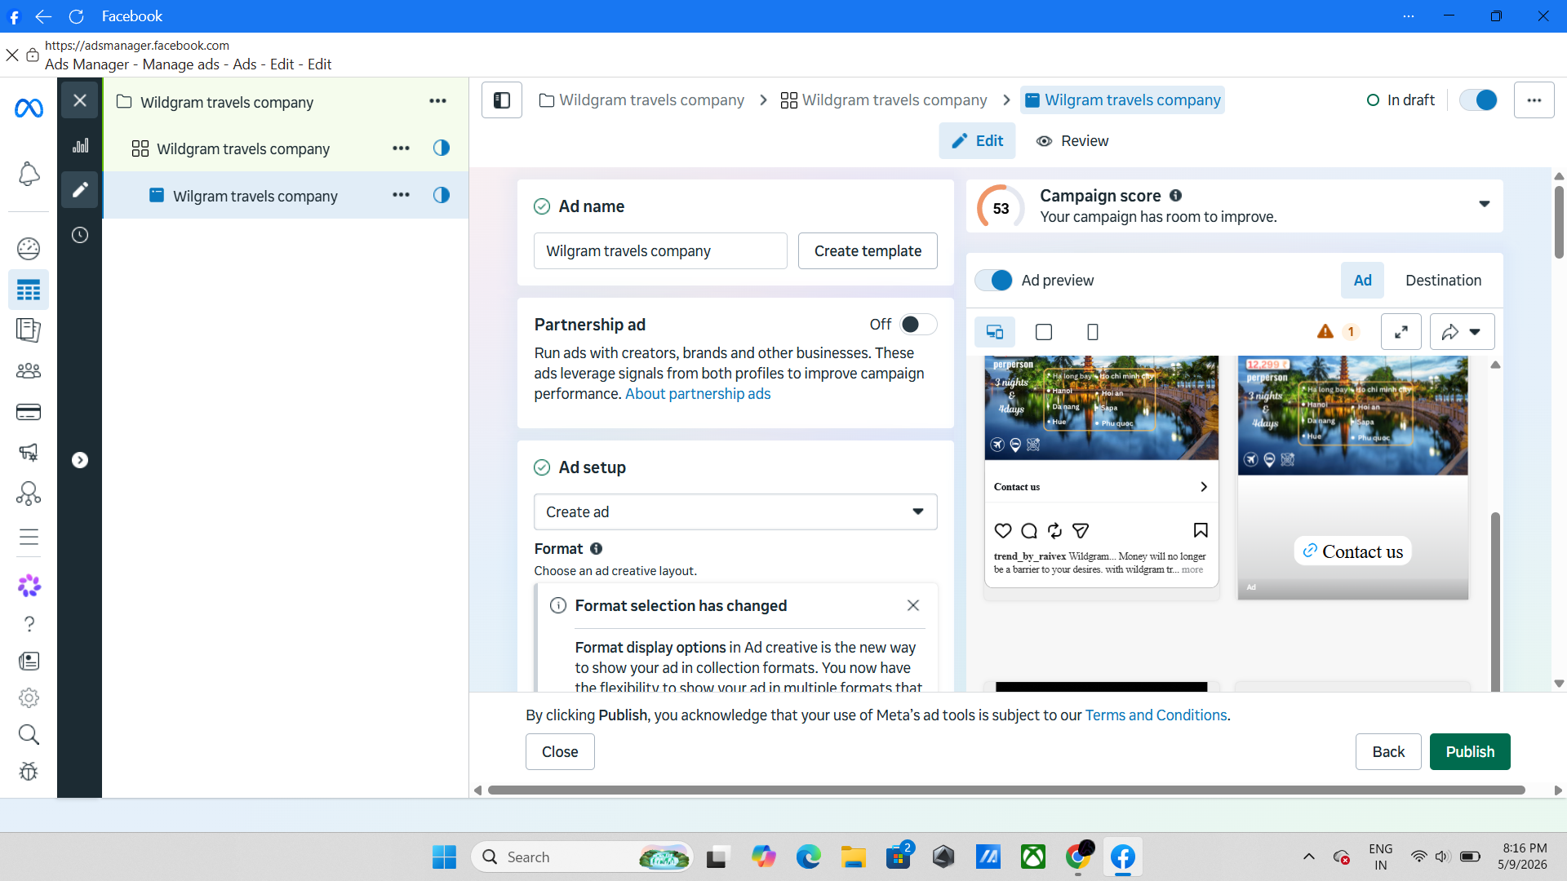
Task: Expand the ad preview to full size
Action: click(x=1401, y=332)
